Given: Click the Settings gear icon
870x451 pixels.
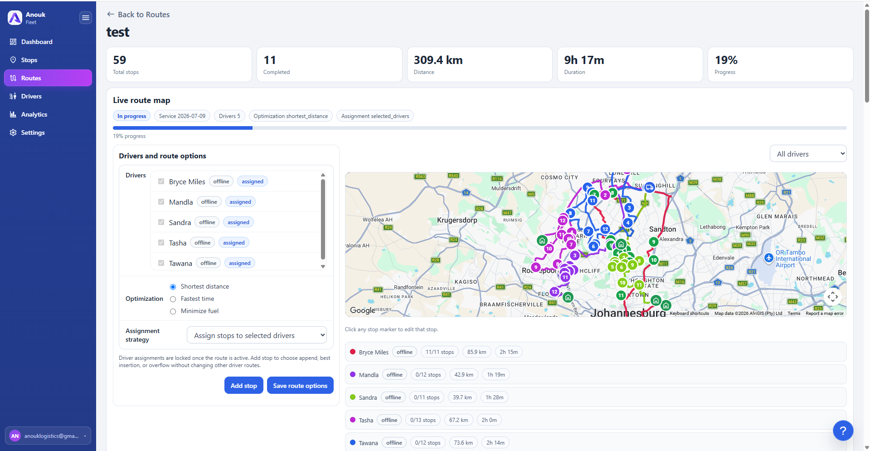Looking at the screenshot, I should (x=13, y=132).
